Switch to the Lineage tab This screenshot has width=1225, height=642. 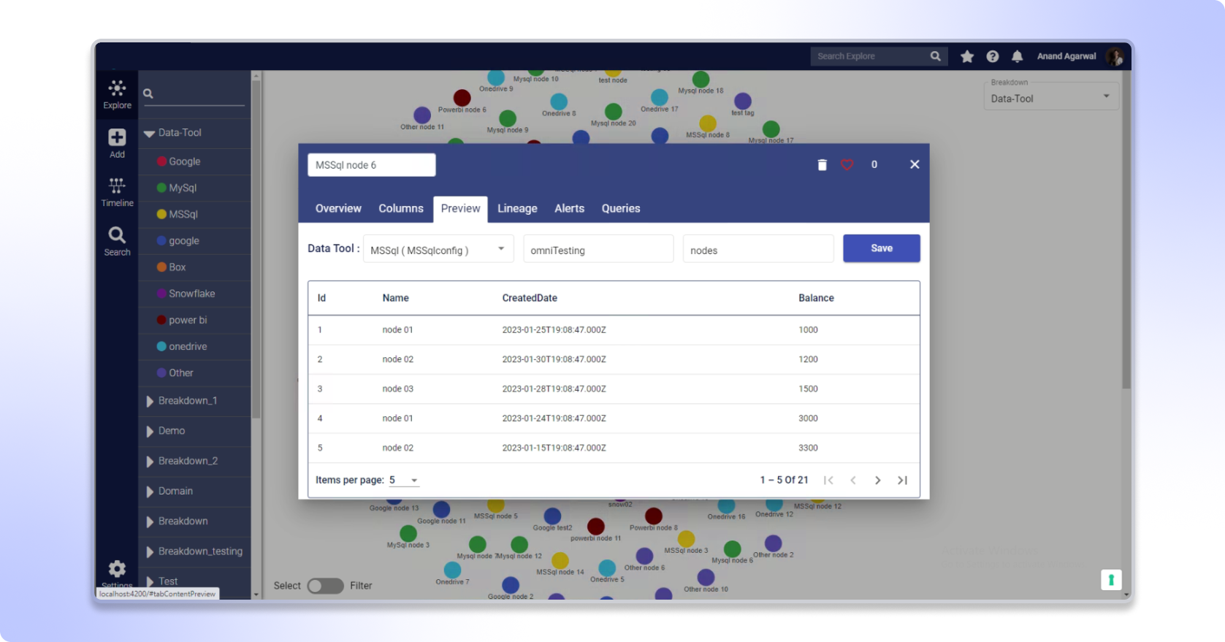pos(517,209)
